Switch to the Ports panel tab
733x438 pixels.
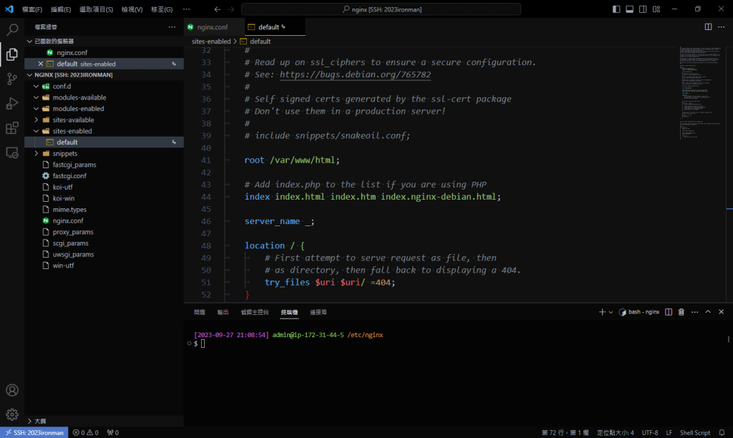coord(319,312)
